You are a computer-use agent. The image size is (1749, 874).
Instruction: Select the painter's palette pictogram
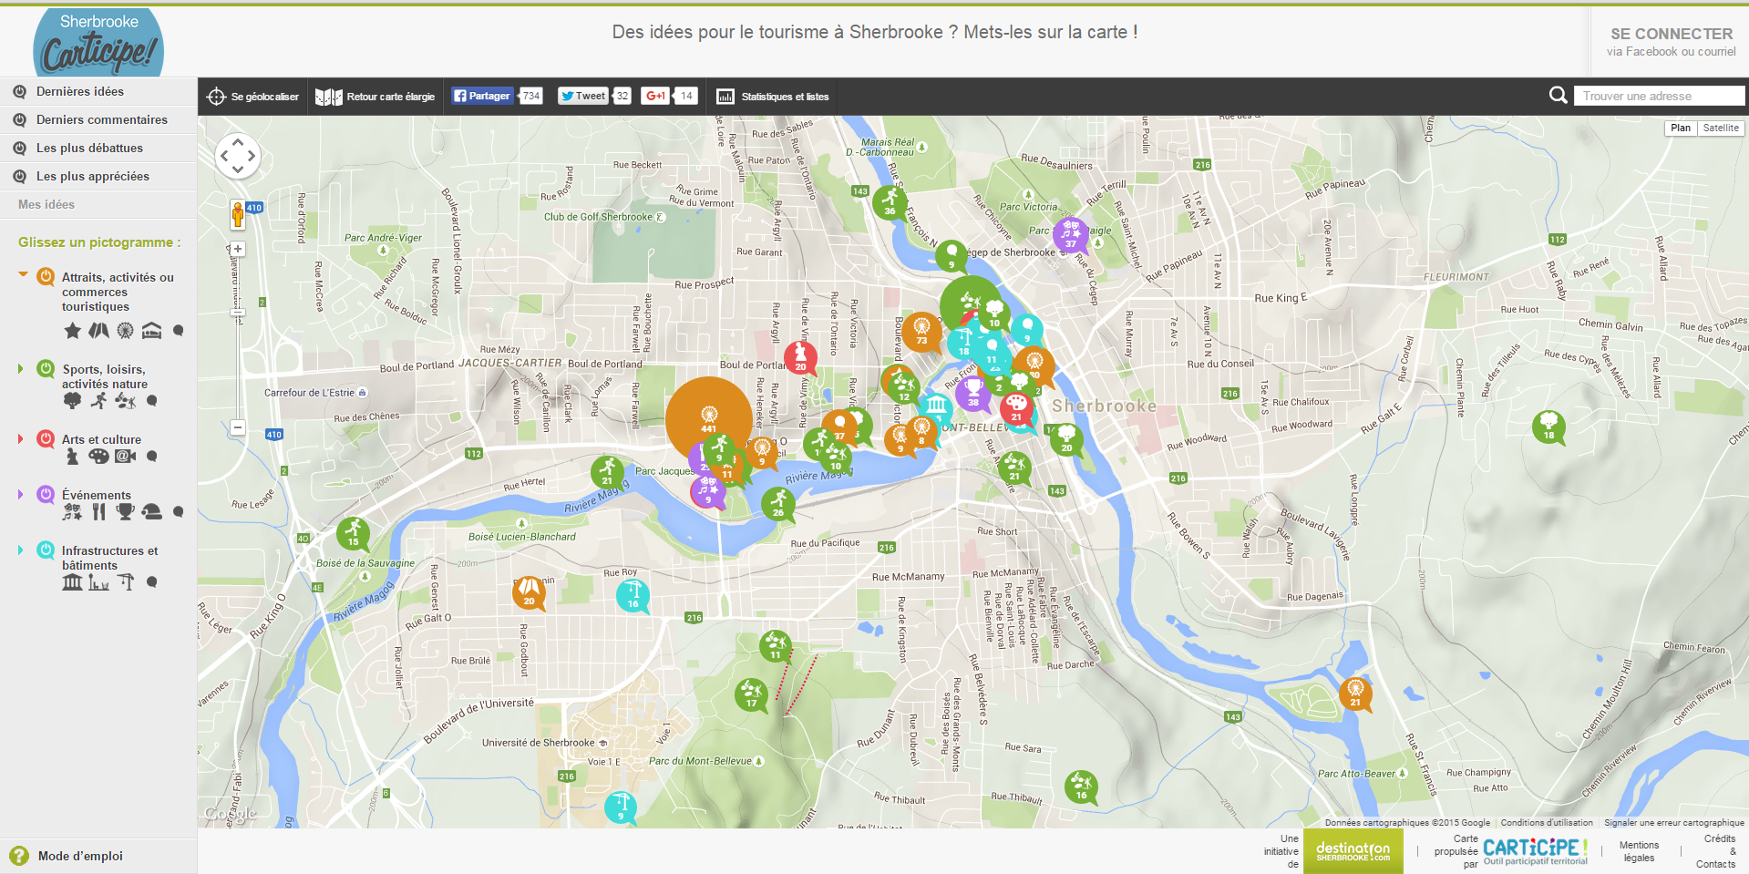(98, 457)
